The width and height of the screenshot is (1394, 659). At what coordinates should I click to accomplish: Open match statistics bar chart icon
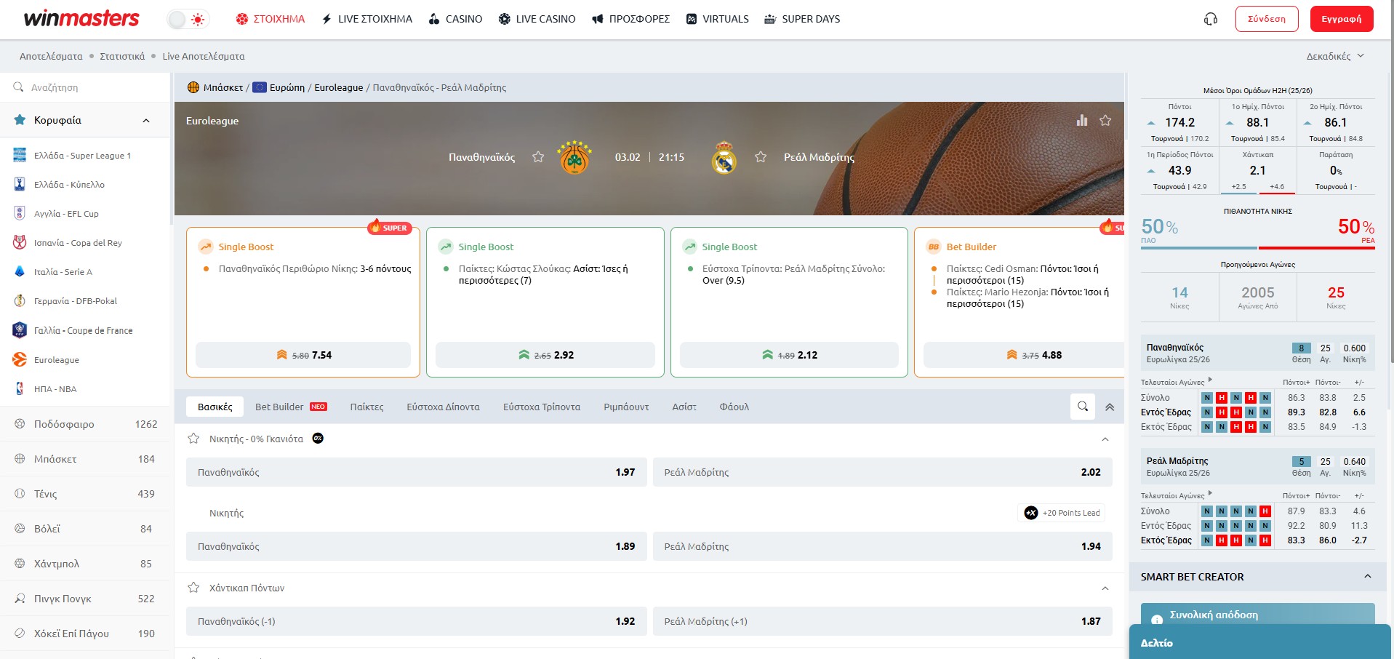1082,121
